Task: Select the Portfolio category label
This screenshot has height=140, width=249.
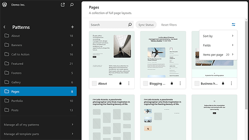Action: (17, 101)
